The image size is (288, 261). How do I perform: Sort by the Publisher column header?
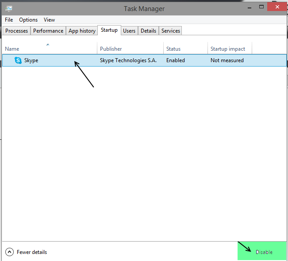(130, 48)
